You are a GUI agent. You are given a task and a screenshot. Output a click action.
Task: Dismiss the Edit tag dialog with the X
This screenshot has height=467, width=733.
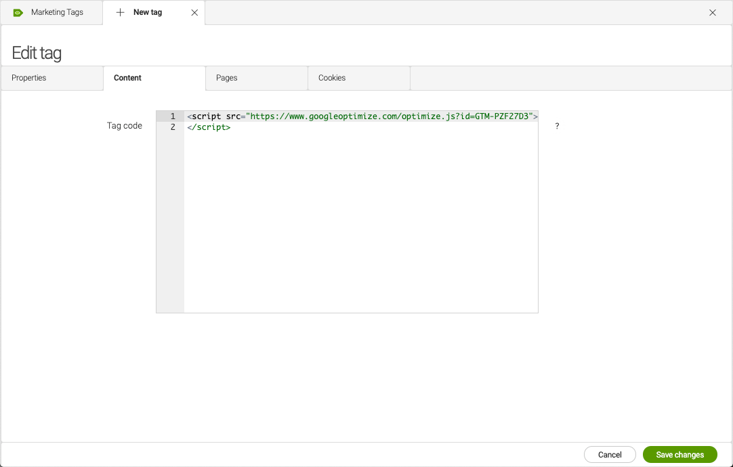(713, 12)
